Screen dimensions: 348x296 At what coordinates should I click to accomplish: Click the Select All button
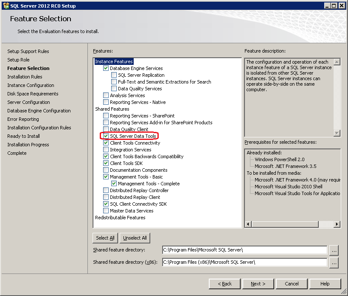click(x=105, y=238)
